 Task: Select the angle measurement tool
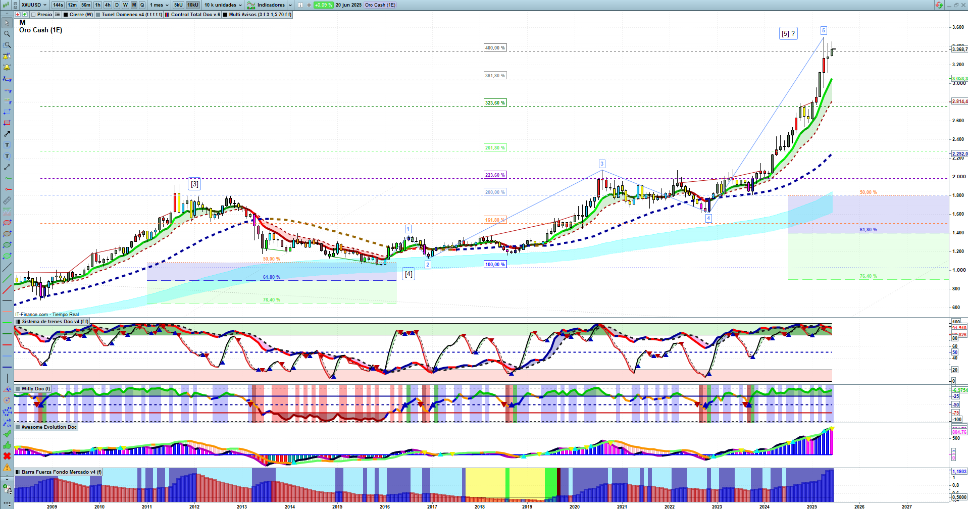pyautogui.click(x=7, y=389)
